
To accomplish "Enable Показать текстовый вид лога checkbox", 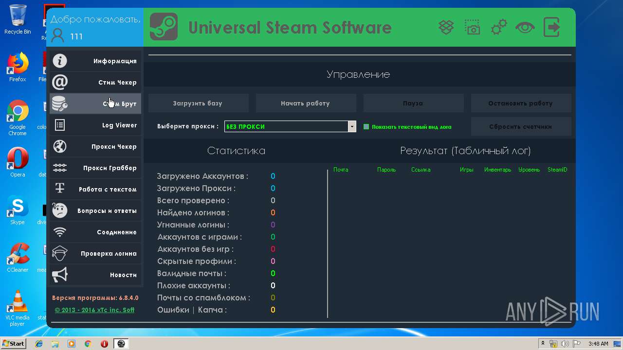I will 366,127.
